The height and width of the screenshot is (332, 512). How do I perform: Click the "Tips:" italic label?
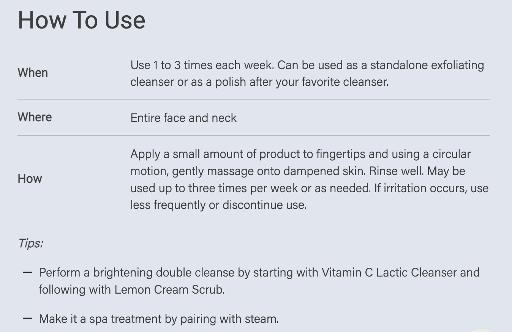(x=30, y=243)
